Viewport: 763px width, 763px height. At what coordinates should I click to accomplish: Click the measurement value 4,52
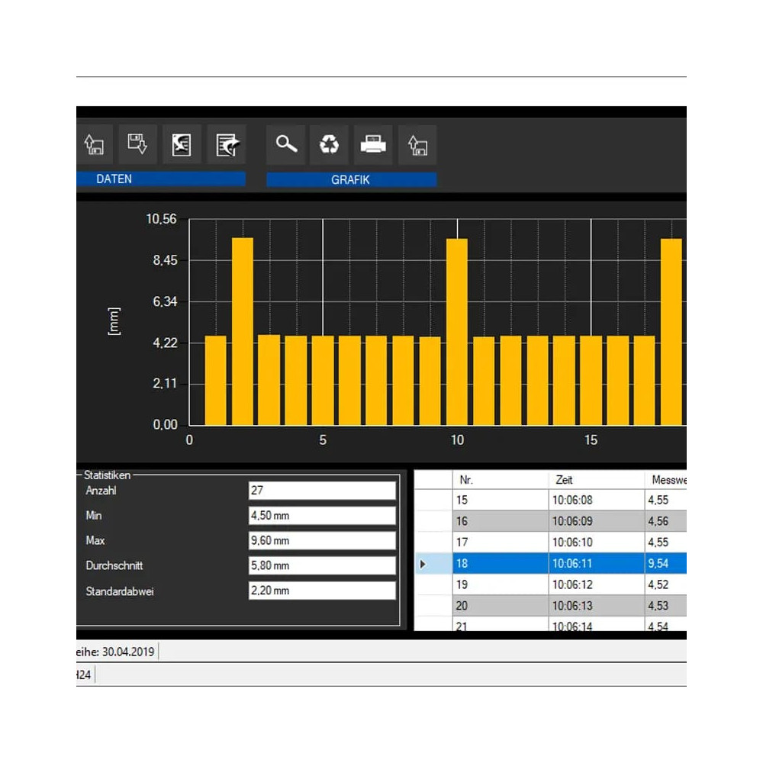[x=665, y=584]
